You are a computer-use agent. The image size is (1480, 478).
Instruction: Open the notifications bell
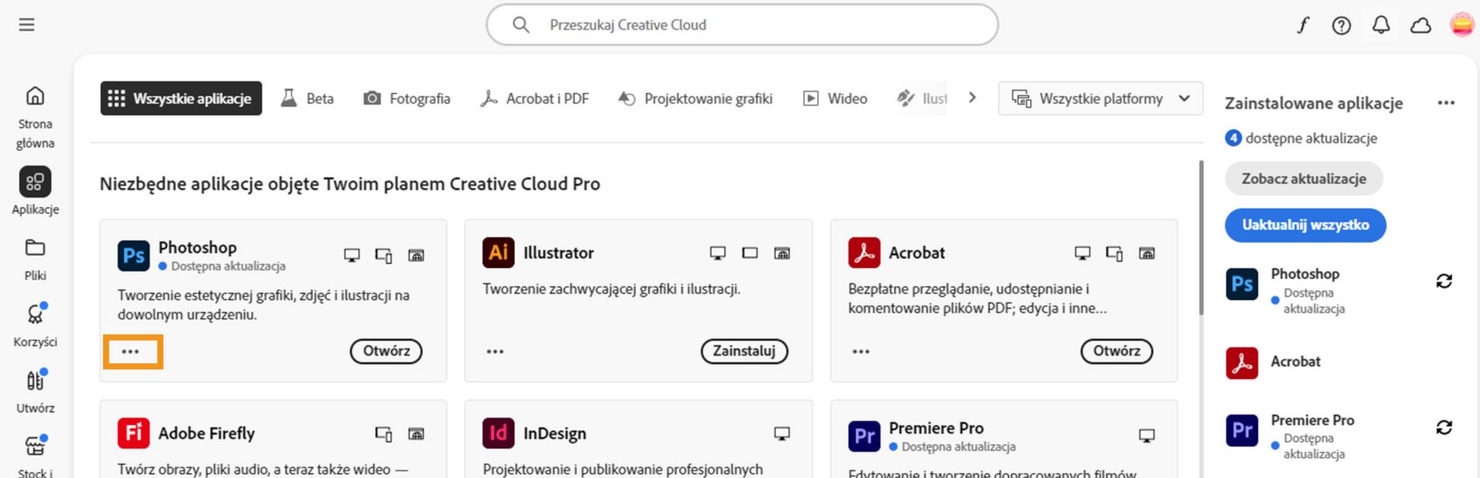[1381, 25]
